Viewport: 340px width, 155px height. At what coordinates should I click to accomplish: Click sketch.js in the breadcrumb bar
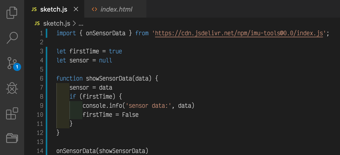tap(57, 24)
